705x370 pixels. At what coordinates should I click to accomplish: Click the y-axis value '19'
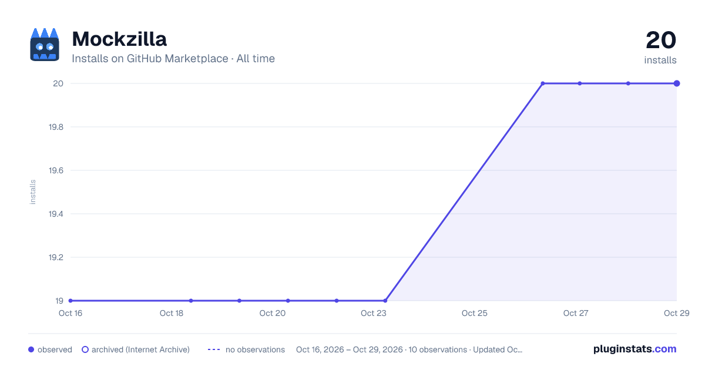[59, 301]
